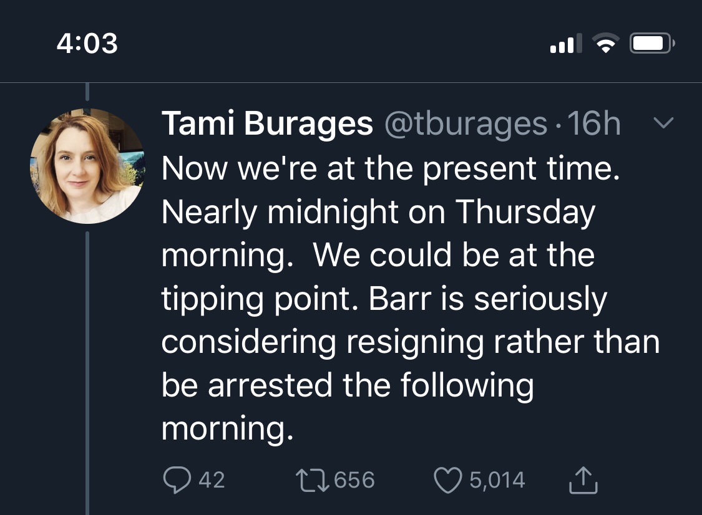Viewport: 702px width, 515px height.
Task: Open profile via the name Tami Burages
Action: (267, 124)
